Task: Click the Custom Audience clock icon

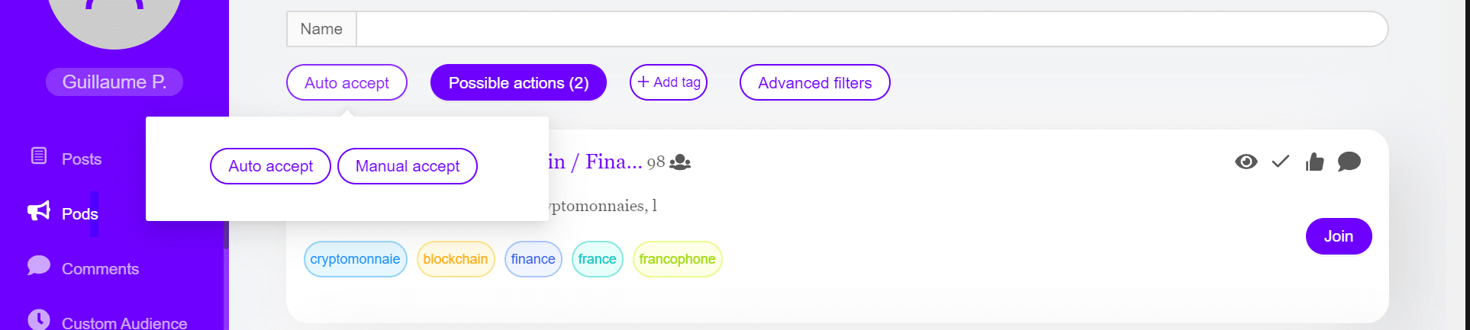Action: 39,319
